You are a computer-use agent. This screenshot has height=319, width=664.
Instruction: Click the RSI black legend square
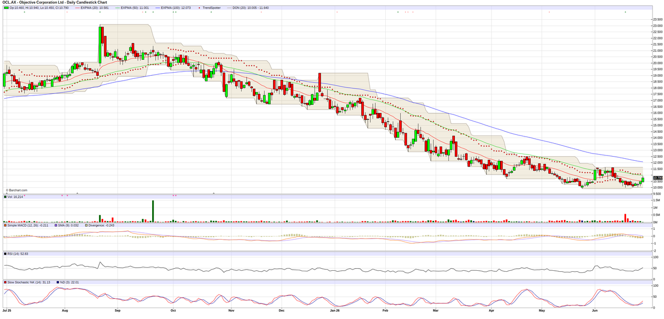[x=5, y=254]
